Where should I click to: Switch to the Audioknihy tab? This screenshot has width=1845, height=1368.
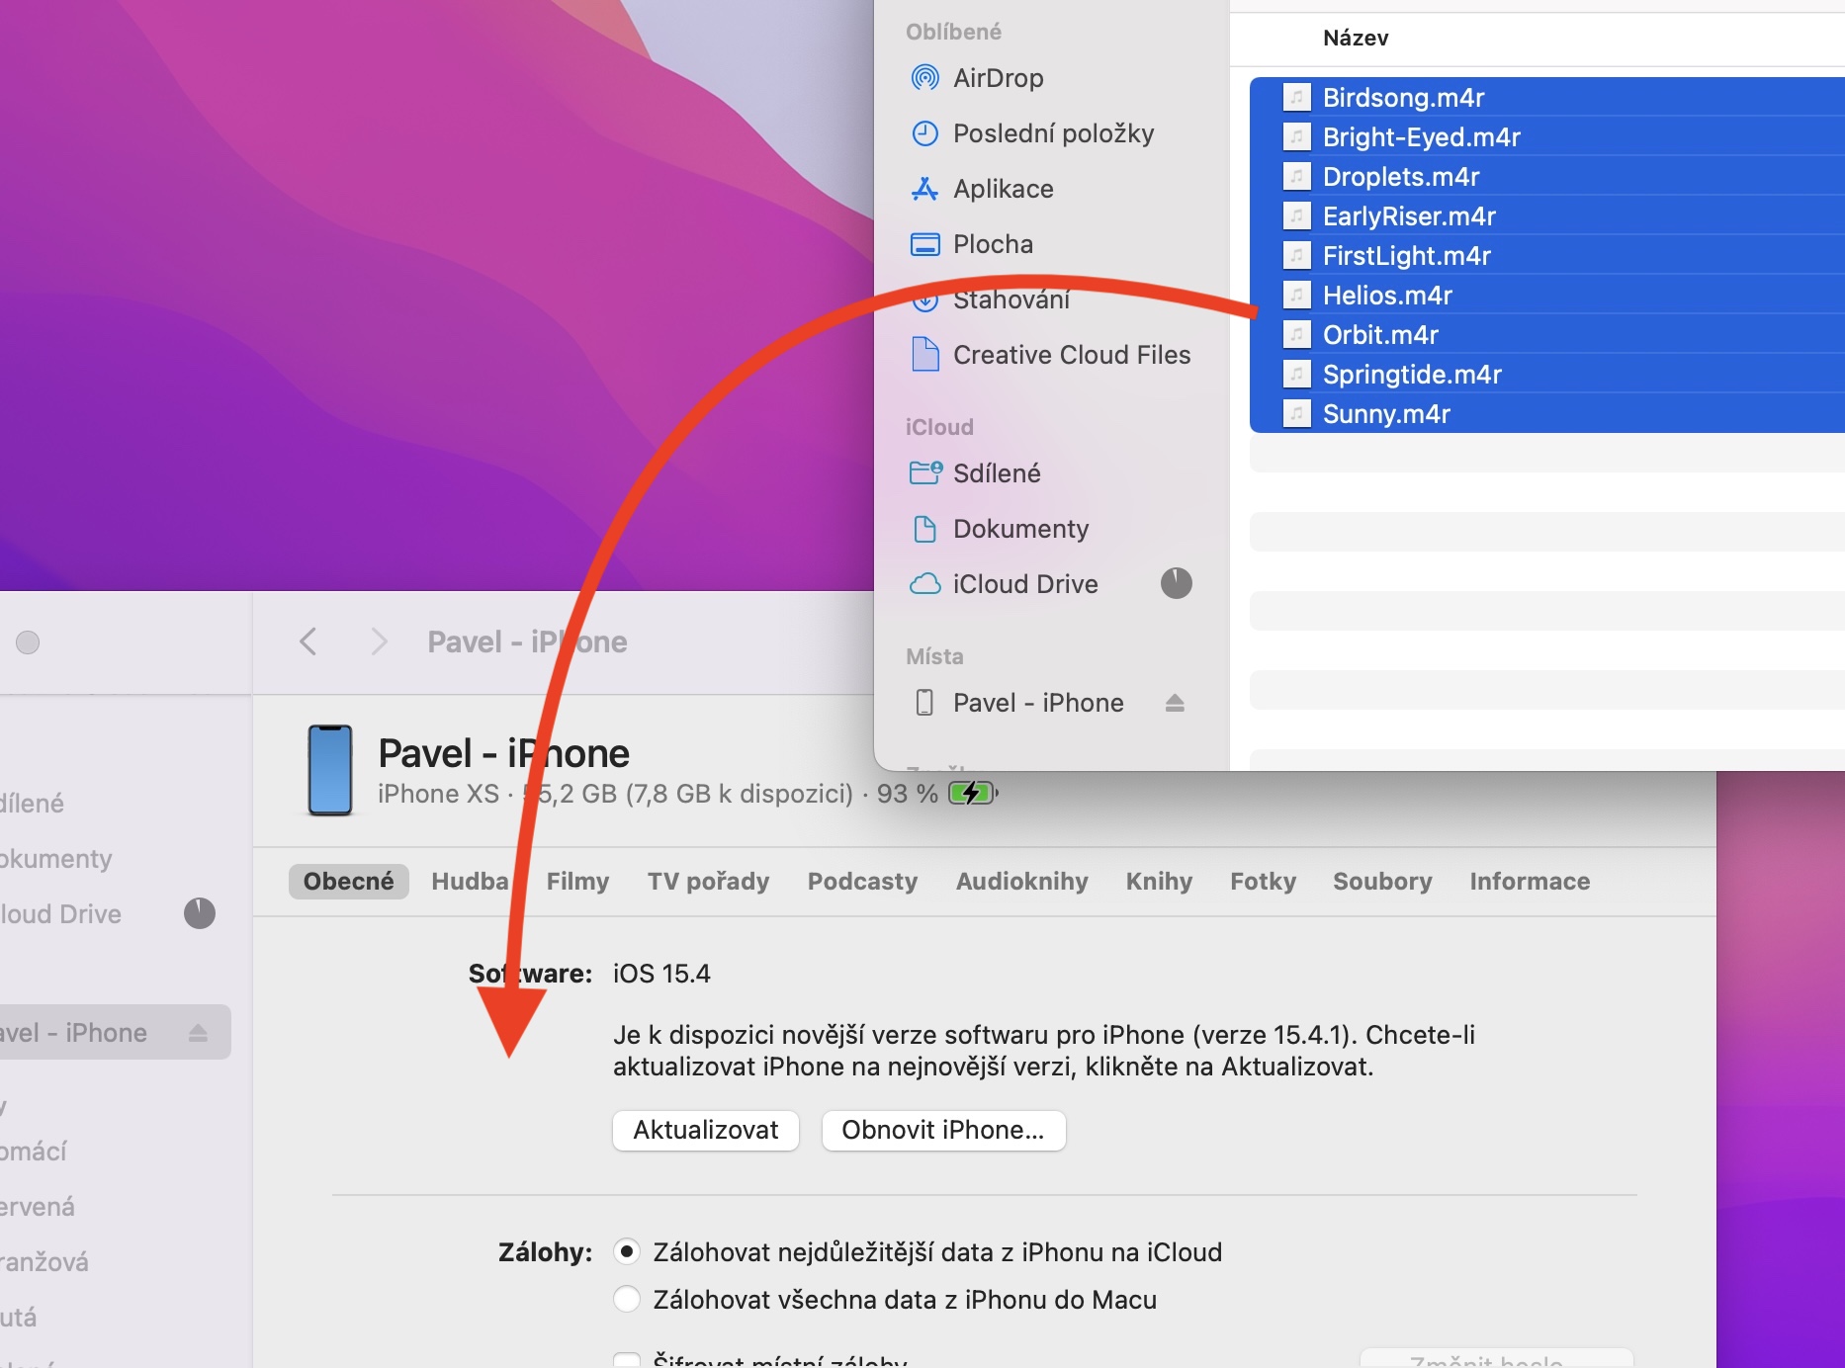[1021, 881]
